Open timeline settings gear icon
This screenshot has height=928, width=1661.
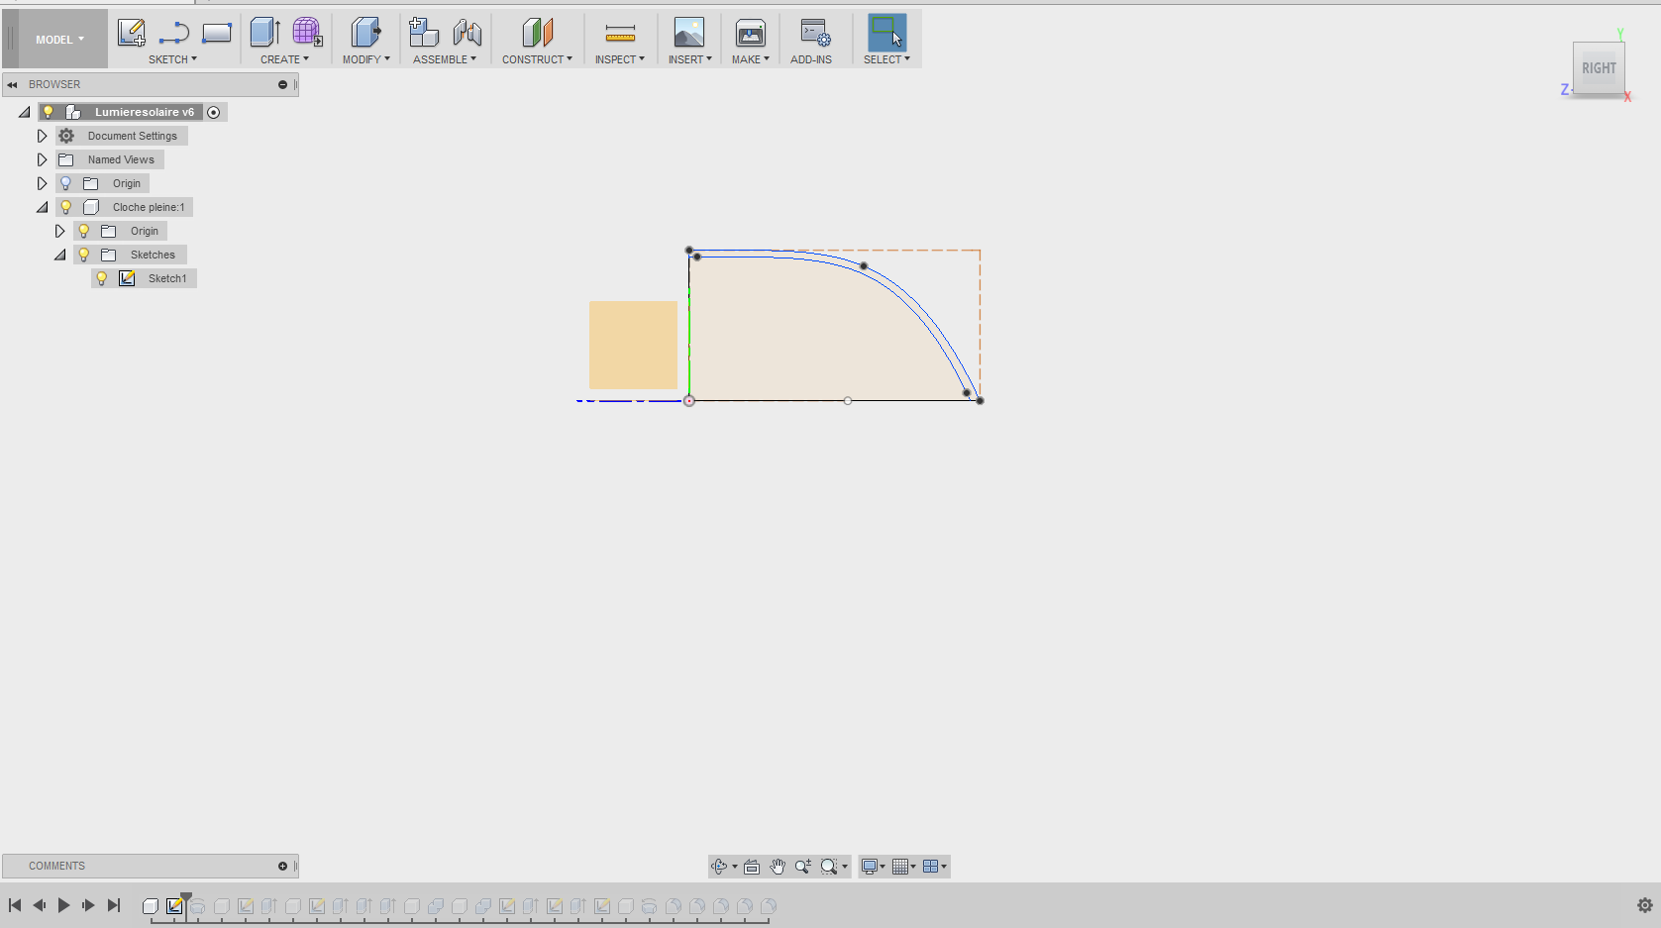[1644, 905]
